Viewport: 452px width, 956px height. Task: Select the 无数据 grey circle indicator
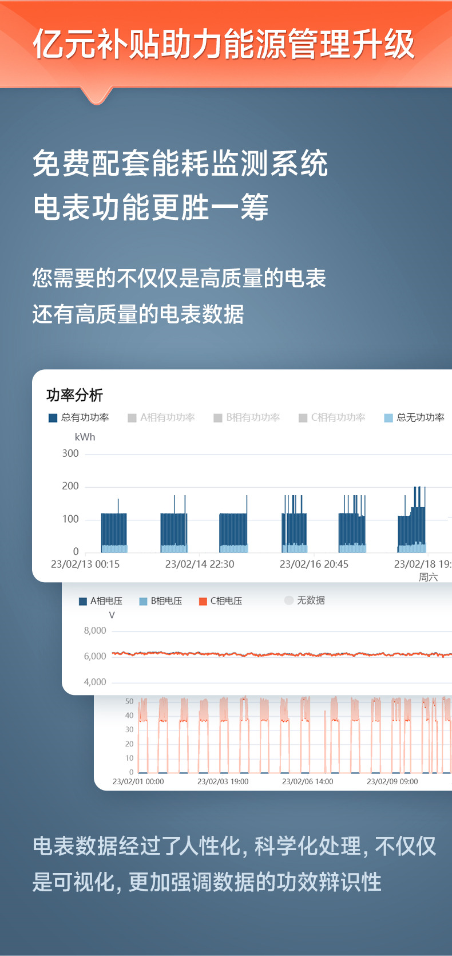(289, 600)
